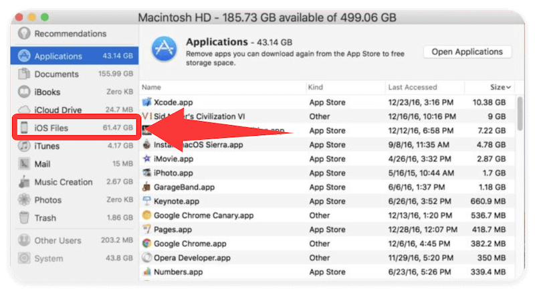
Task: Click the Trash bin icon
Action: pos(24,217)
